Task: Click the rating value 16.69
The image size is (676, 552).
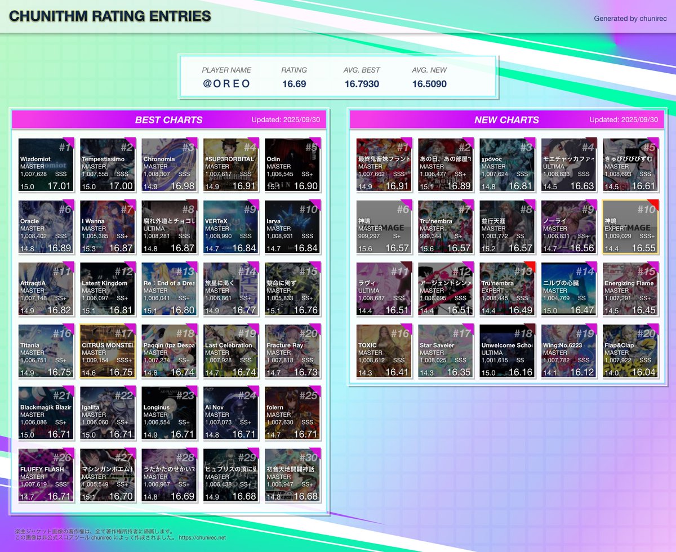Action: pyautogui.click(x=294, y=84)
